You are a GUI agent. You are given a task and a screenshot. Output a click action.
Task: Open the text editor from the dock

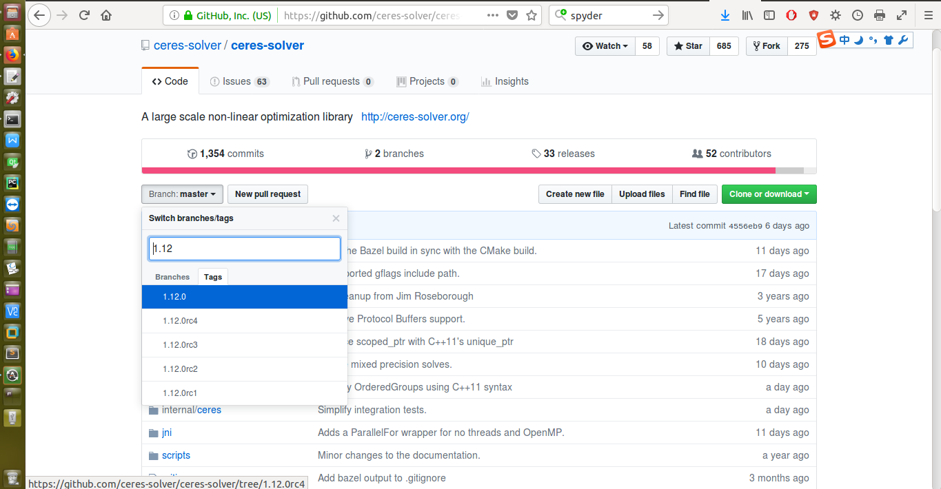[12, 76]
